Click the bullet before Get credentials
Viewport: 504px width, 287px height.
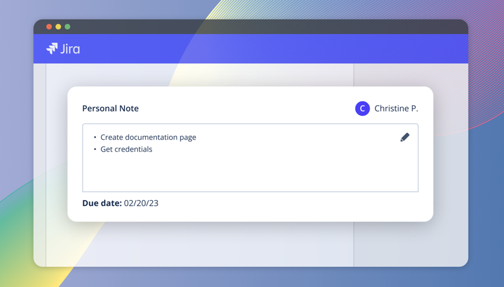[x=95, y=149]
